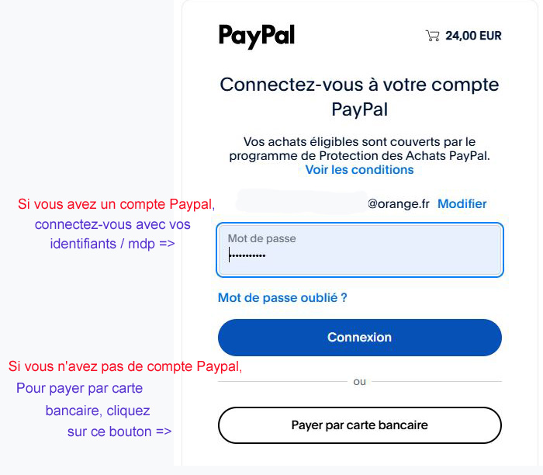The width and height of the screenshot is (543, 475).
Task: Click the "Connectez-vous à votre compte PayPal" heading
Action: [x=360, y=96]
